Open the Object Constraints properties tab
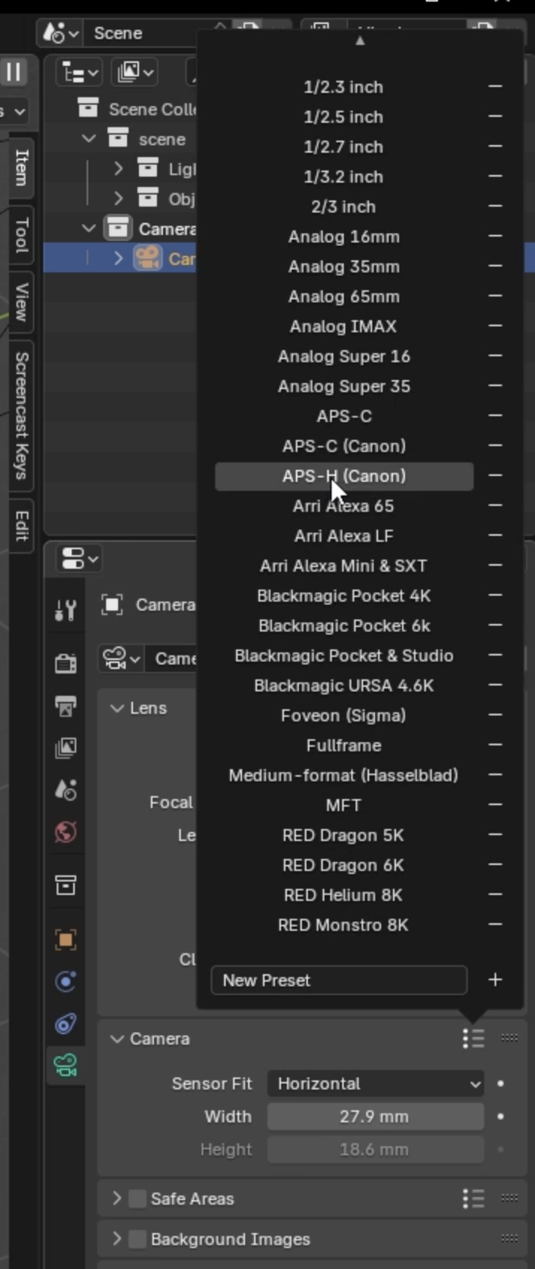 66,1024
